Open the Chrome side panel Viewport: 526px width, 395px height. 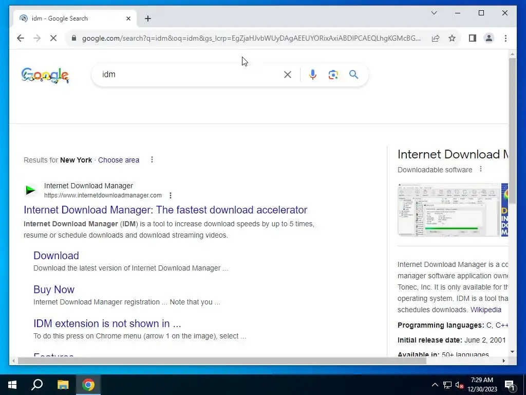(473, 38)
